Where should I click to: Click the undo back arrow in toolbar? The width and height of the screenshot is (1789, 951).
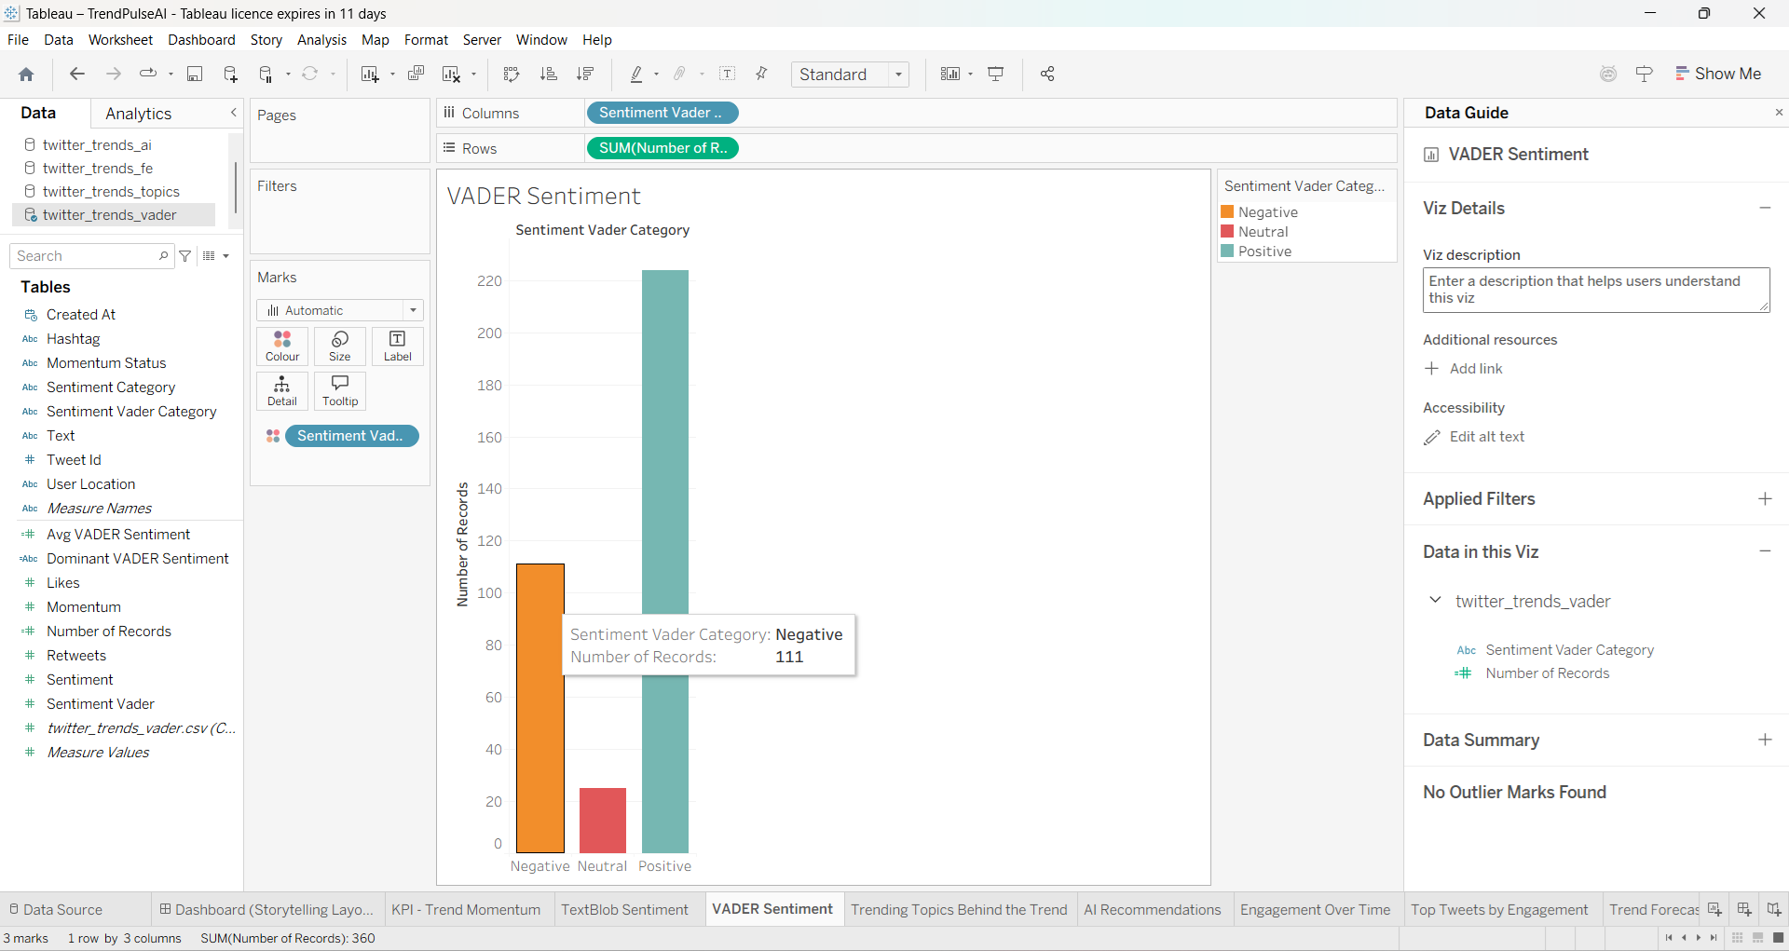77,74
